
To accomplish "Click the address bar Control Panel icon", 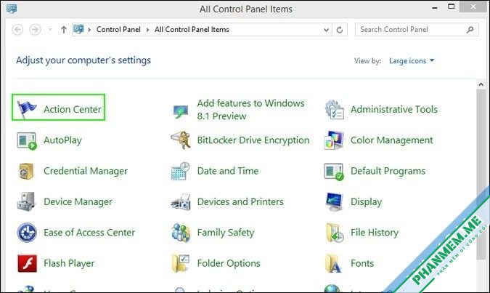I will (78, 29).
